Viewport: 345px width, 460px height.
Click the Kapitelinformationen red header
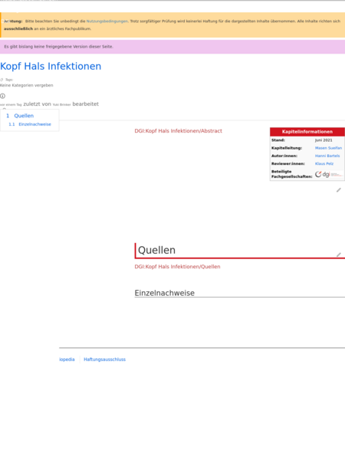(307, 132)
